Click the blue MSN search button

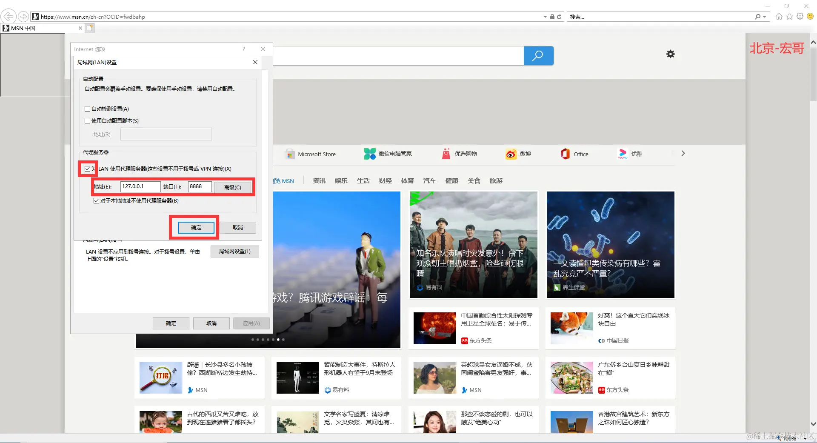pyautogui.click(x=538, y=56)
